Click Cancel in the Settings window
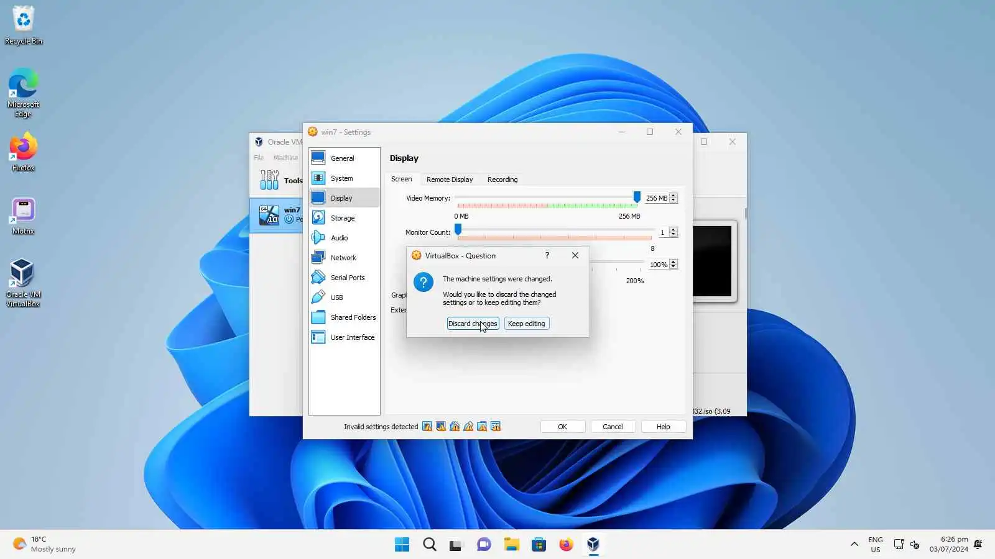The width and height of the screenshot is (995, 559). coord(613,427)
